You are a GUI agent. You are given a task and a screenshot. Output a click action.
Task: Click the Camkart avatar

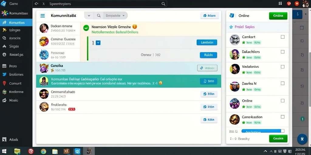(235, 40)
